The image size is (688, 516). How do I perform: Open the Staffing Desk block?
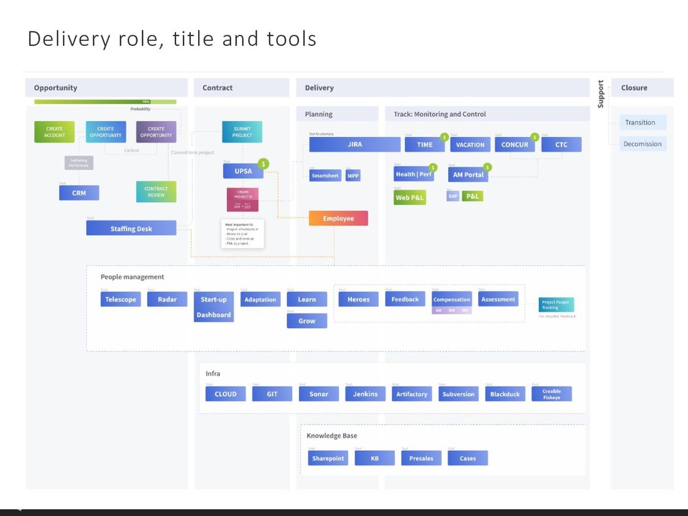point(131,228)
